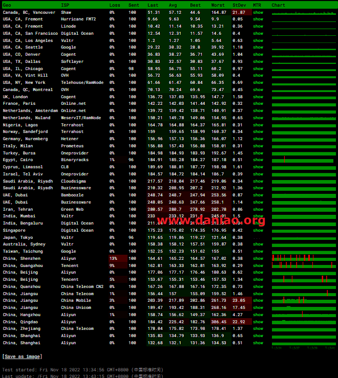338x378 pixels.
Task: Click the 'Worst' column header
Action: [218, 5]
